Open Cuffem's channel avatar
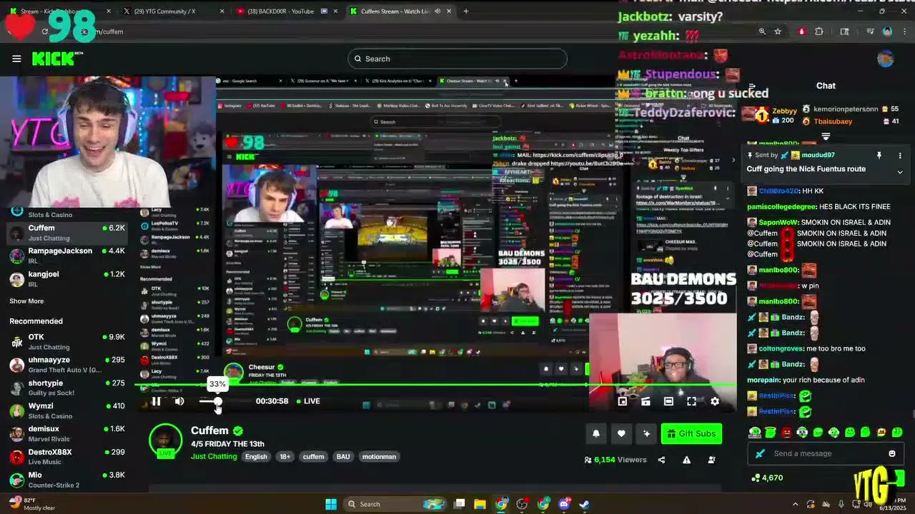Image resolution: width=915 pixels, height=514 pixels. (166, 440)
